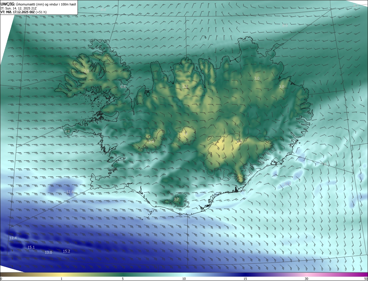Click the 'IT: Sun. 14. 12. 2025 21Z' line
Viewport: 368px width, 281px height.
(x=19, y=8)
